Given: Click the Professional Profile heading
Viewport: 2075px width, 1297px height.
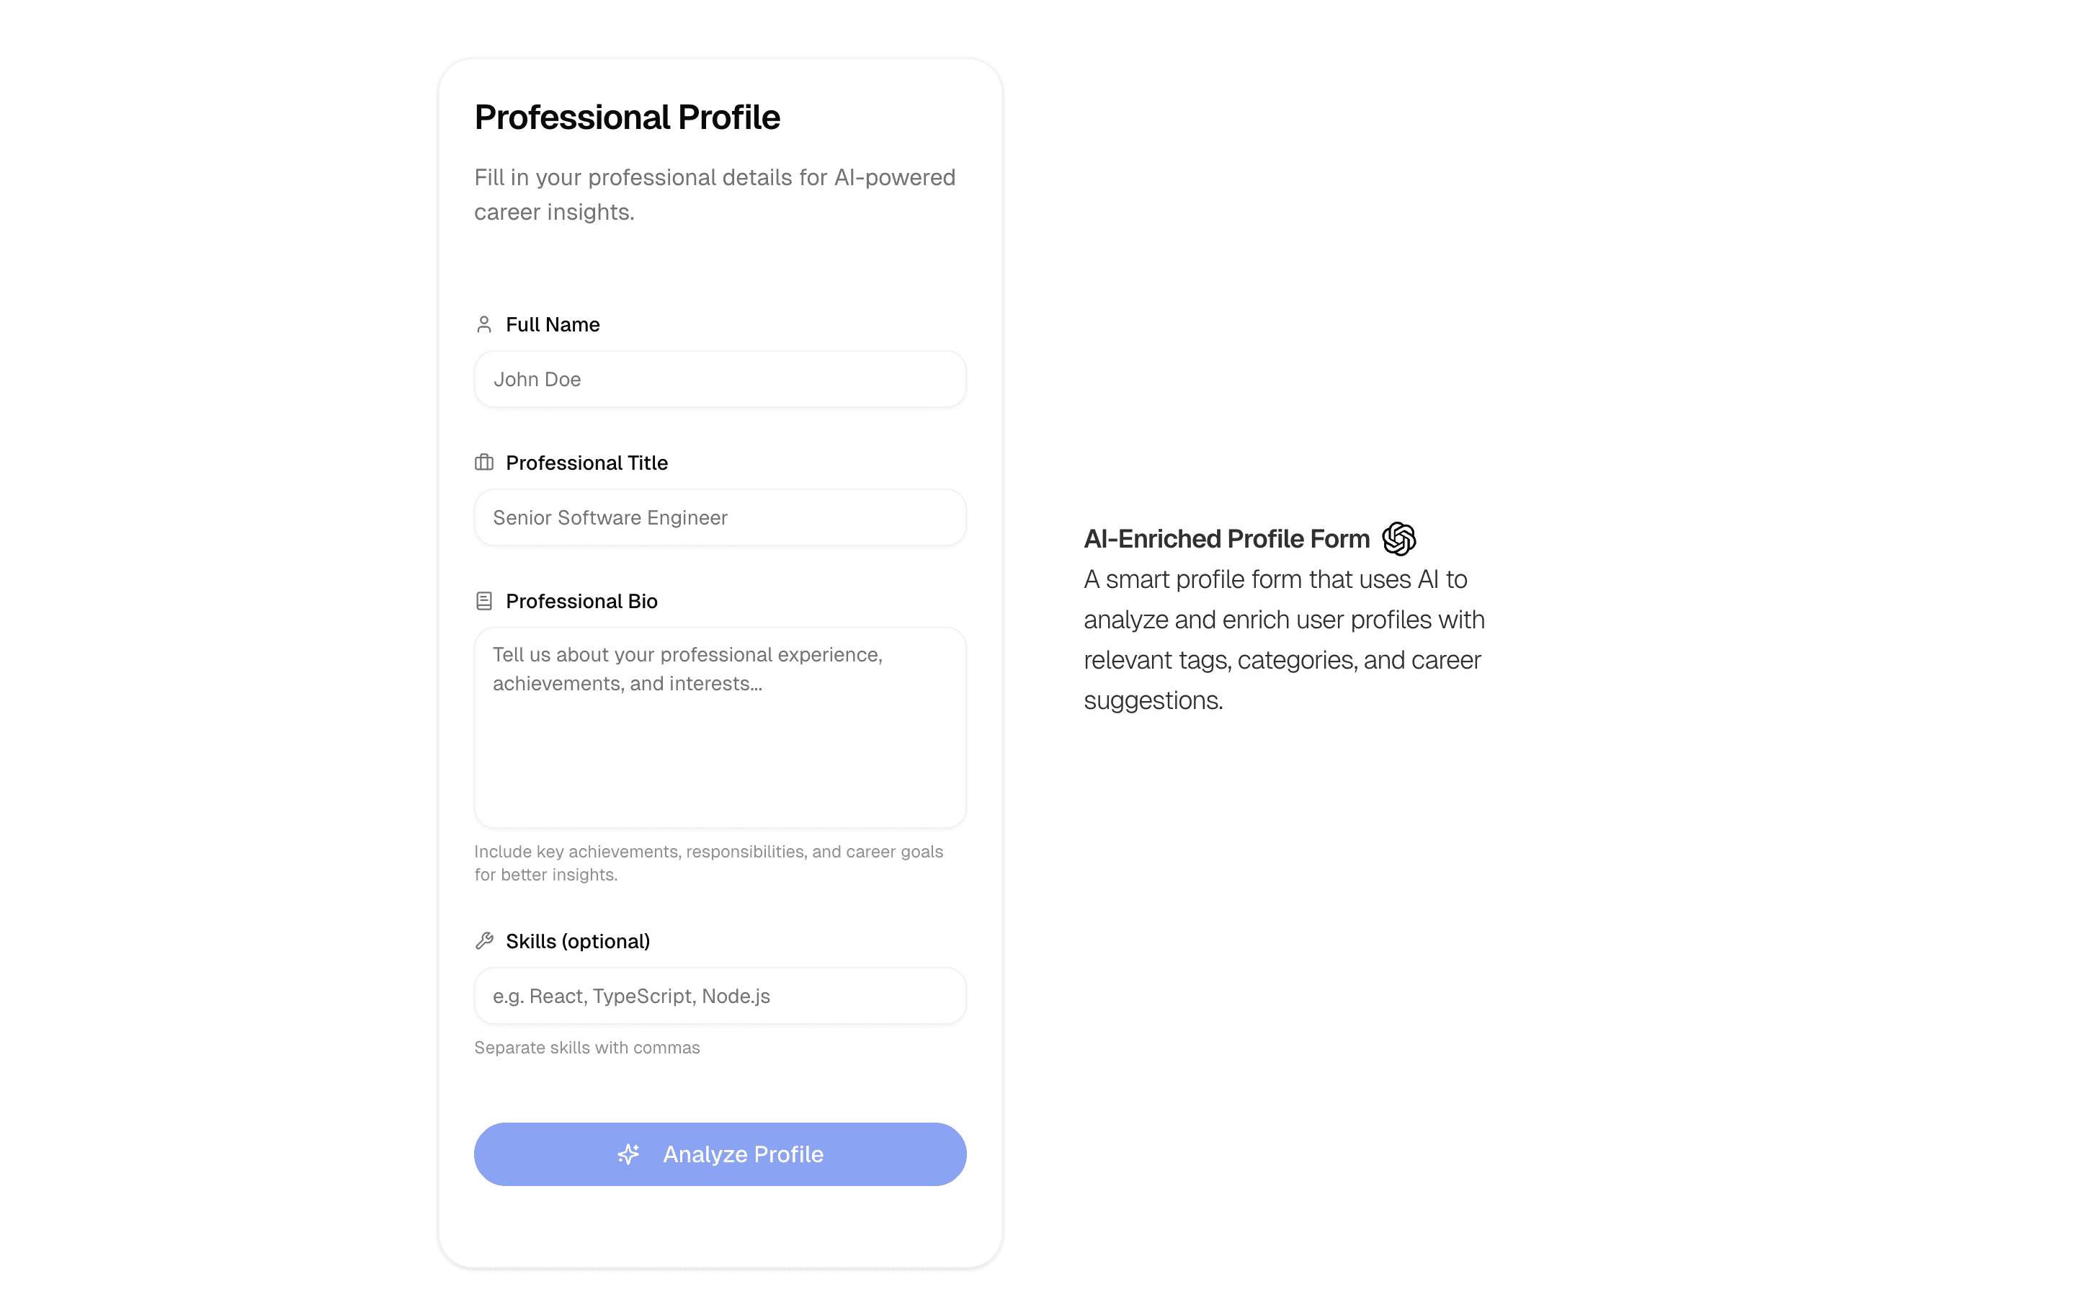Looking at the screenshot, I should [x=627, y=117].
